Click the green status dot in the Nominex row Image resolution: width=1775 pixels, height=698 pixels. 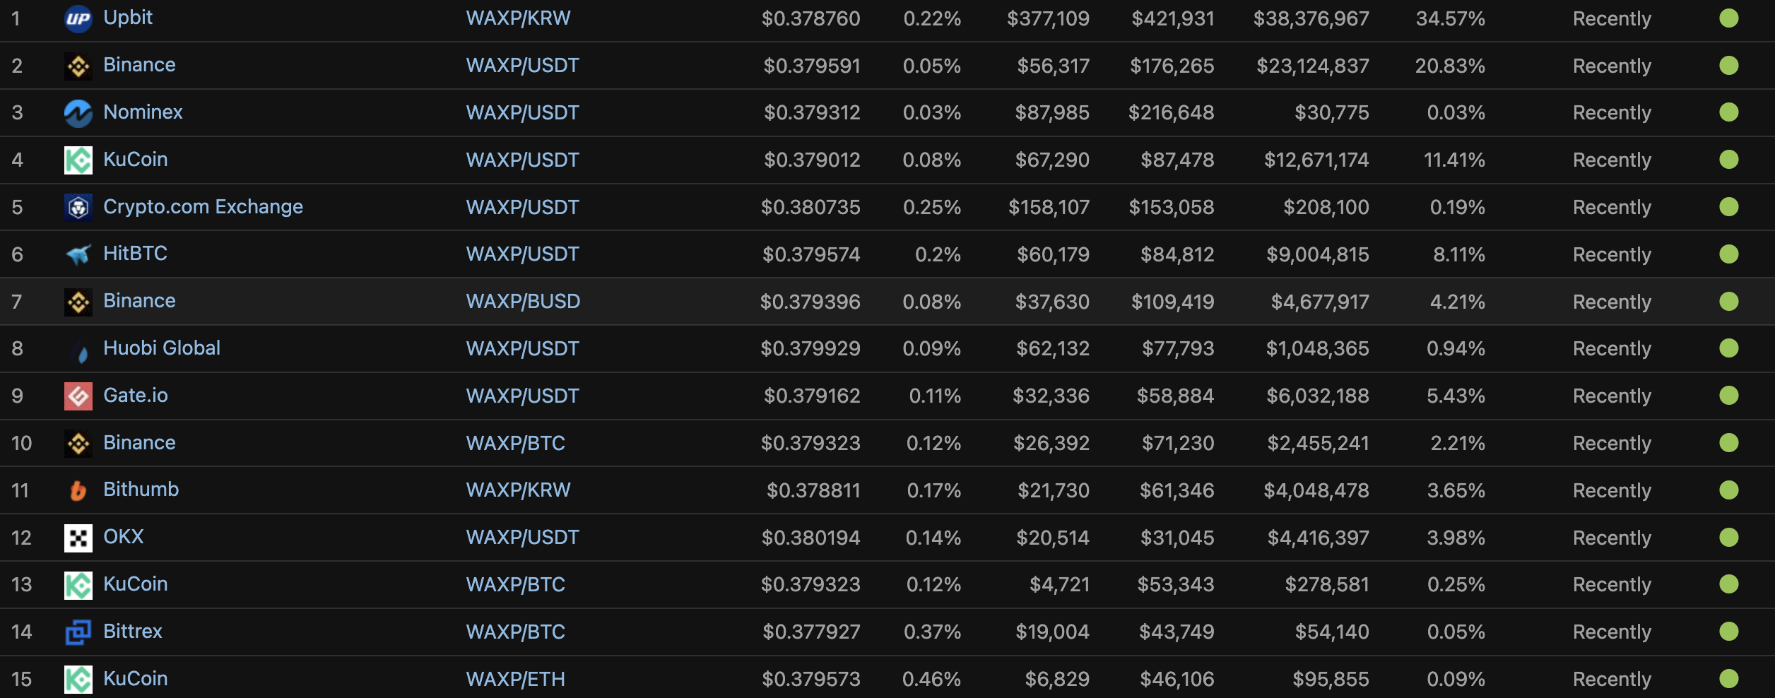pyautogui.click(x=1729, y=112)
